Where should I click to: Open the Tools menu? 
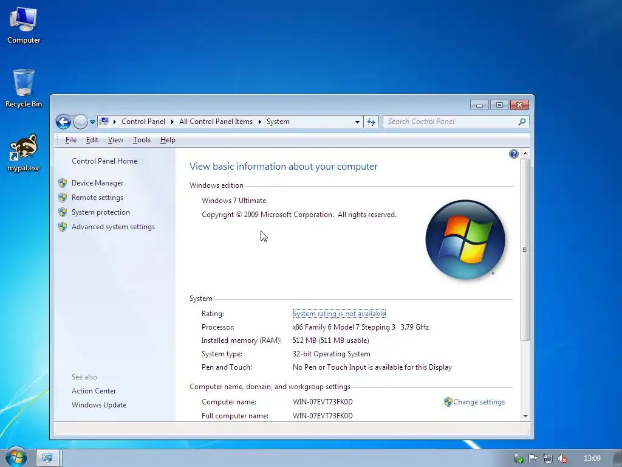(142, 140)
